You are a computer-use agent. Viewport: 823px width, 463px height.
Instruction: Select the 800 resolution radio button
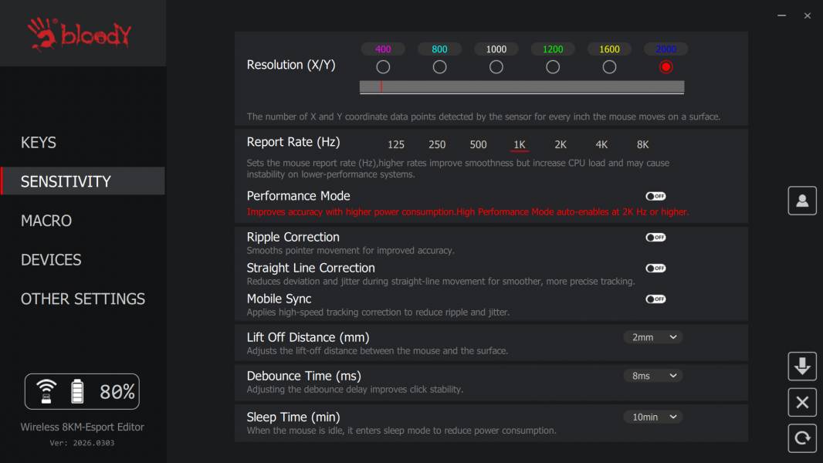point(439,67)
